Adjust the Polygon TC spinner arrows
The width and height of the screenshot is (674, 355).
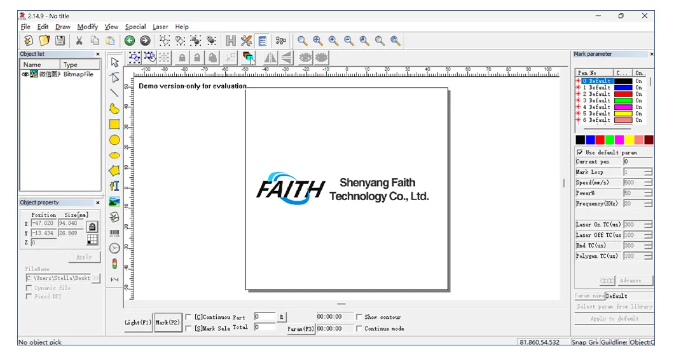[x=648, y=257]
